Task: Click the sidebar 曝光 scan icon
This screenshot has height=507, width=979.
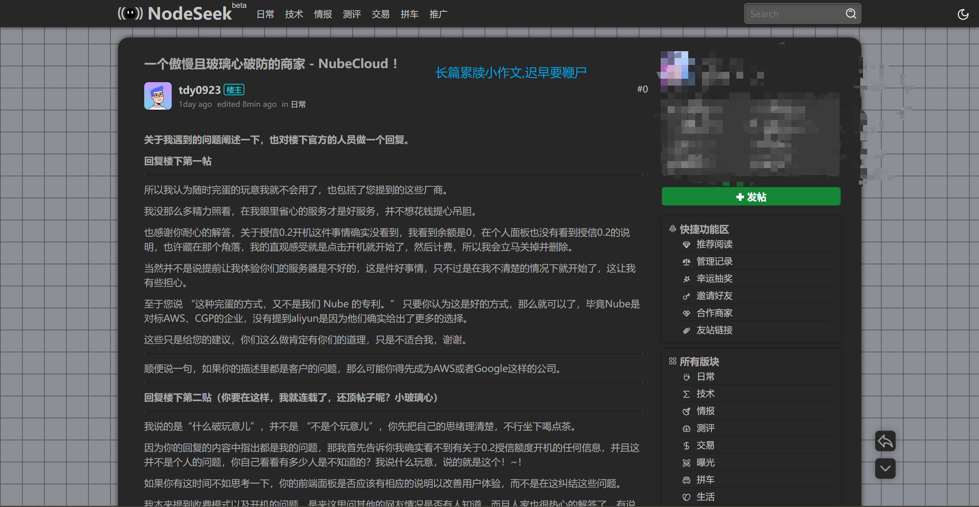Action: click(686, 463)
